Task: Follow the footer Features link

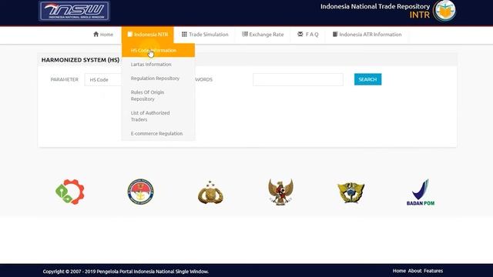Action: point(433,271)
